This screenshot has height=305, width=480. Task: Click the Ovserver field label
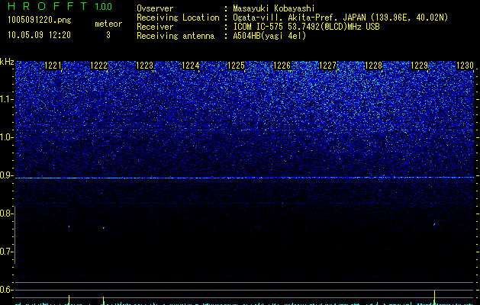155,8
